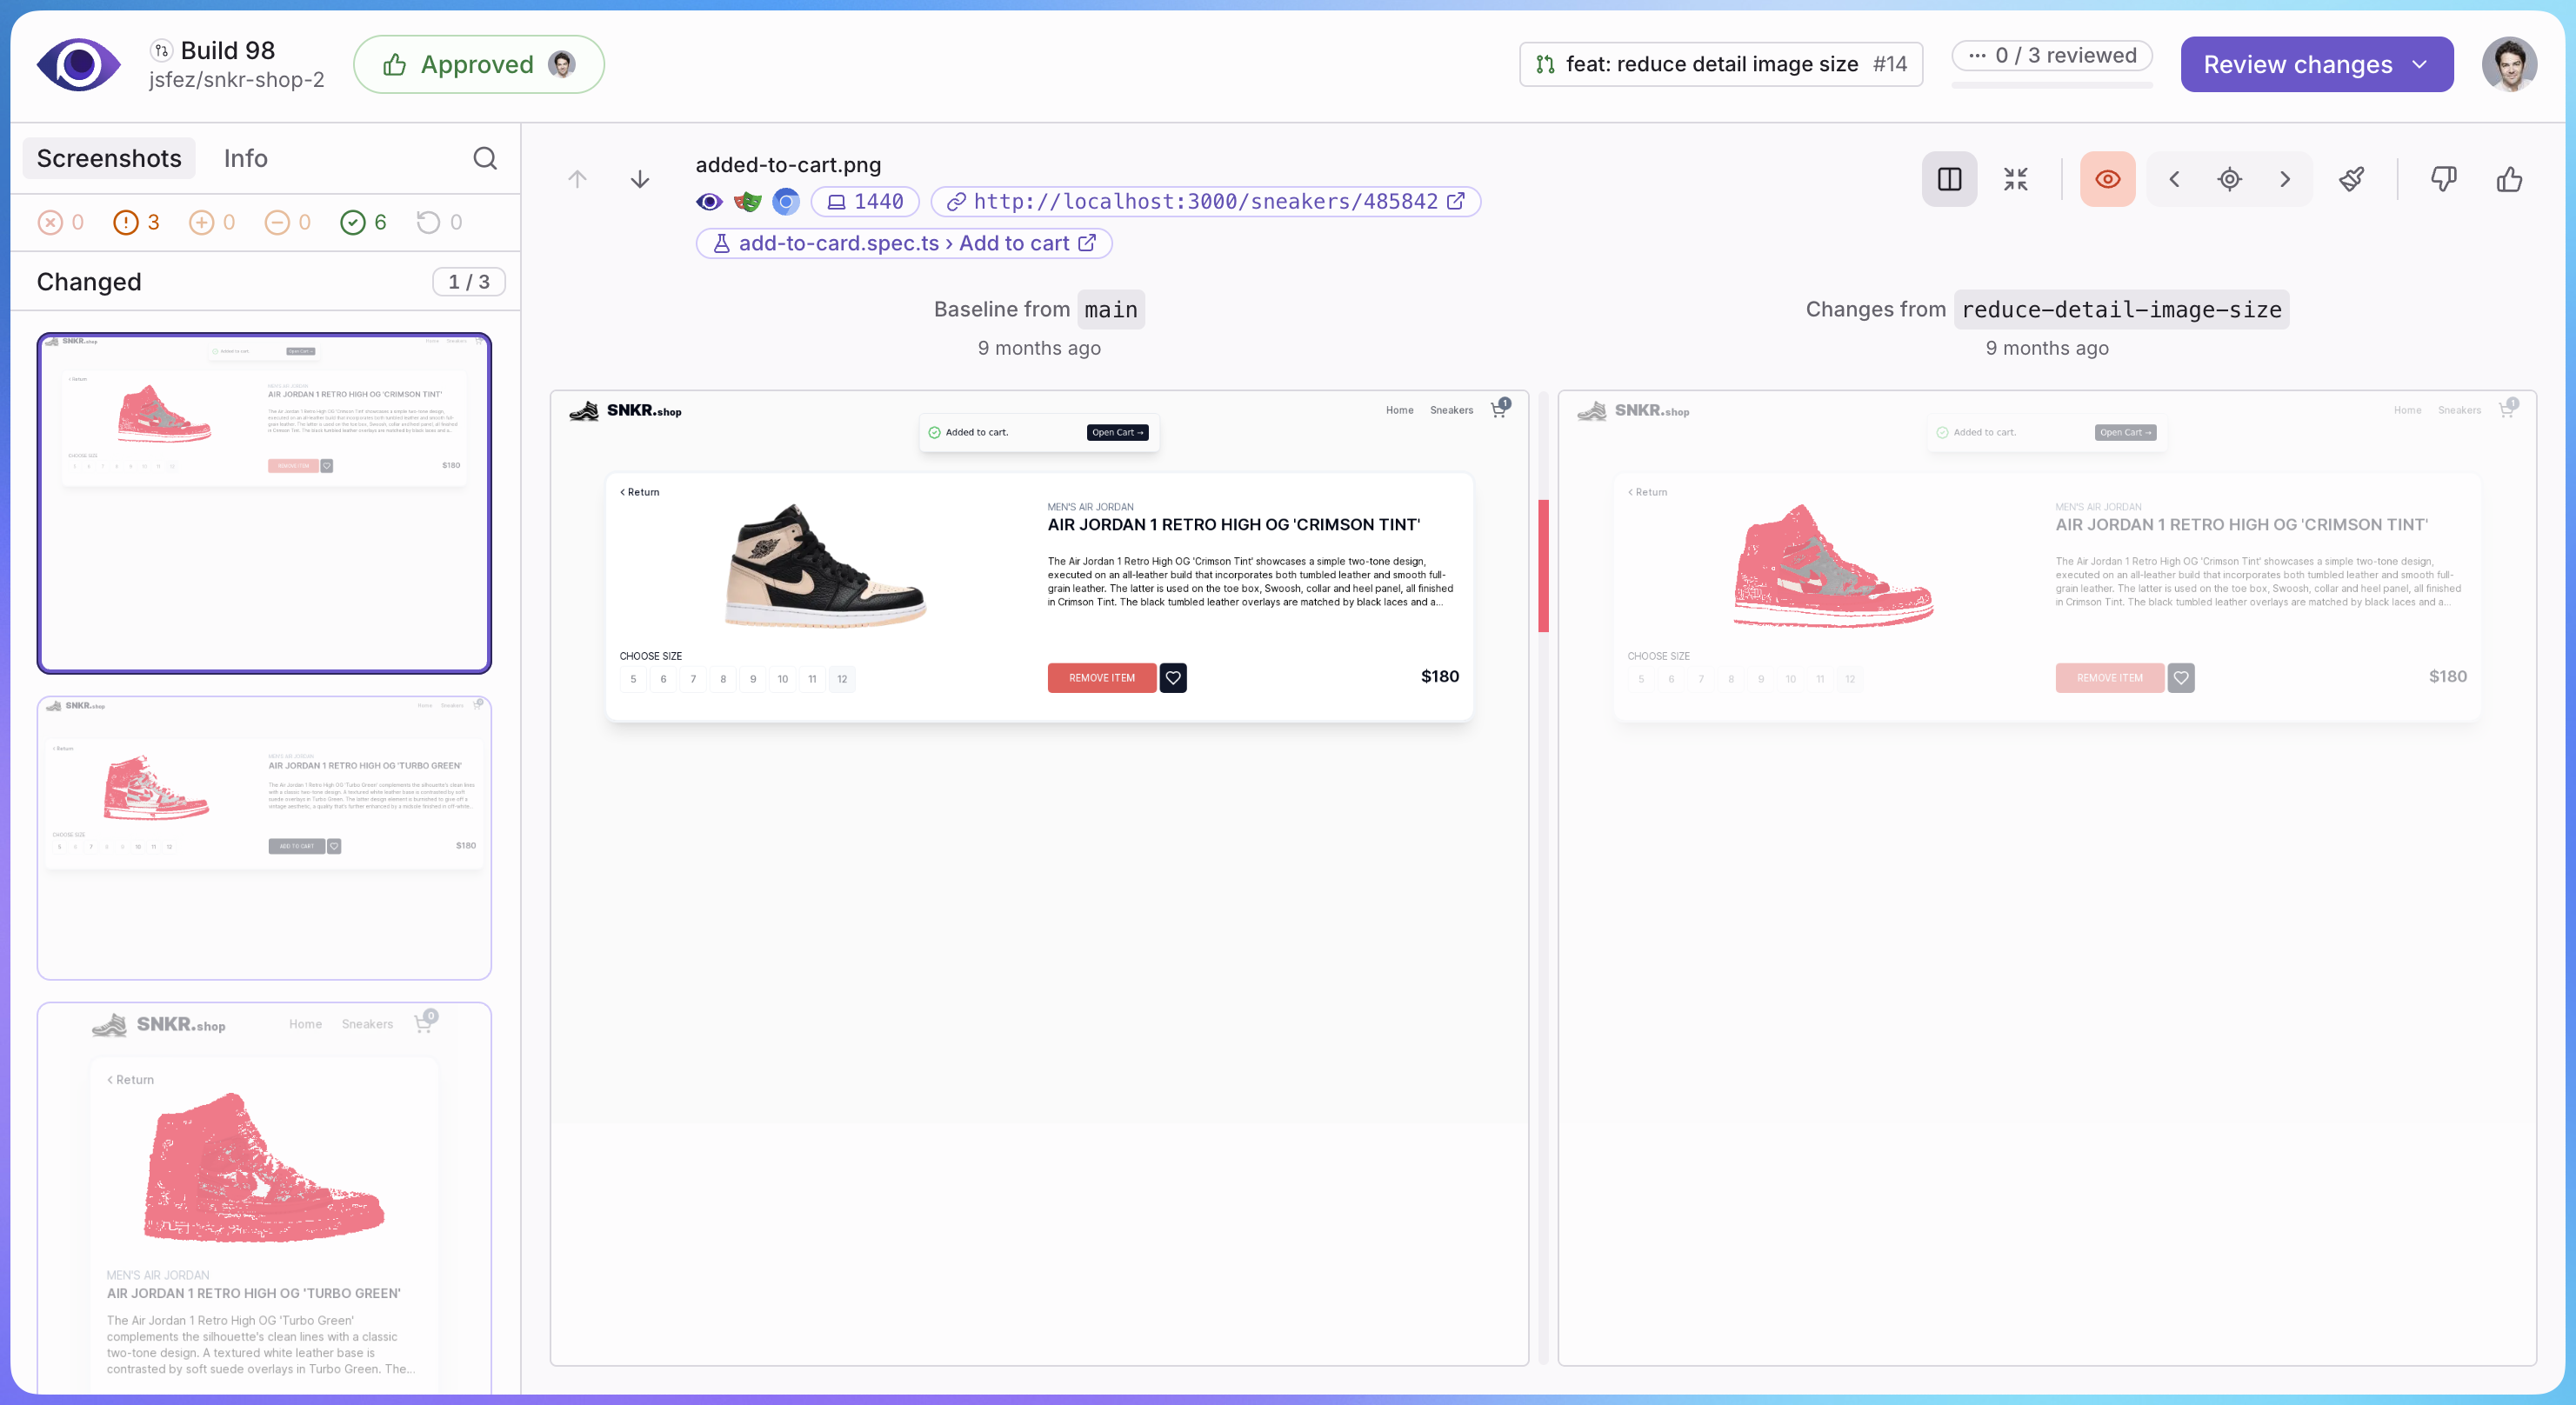Switch to the Screenshots tab
This screenshot has width=2576, height=1405.
109,159
